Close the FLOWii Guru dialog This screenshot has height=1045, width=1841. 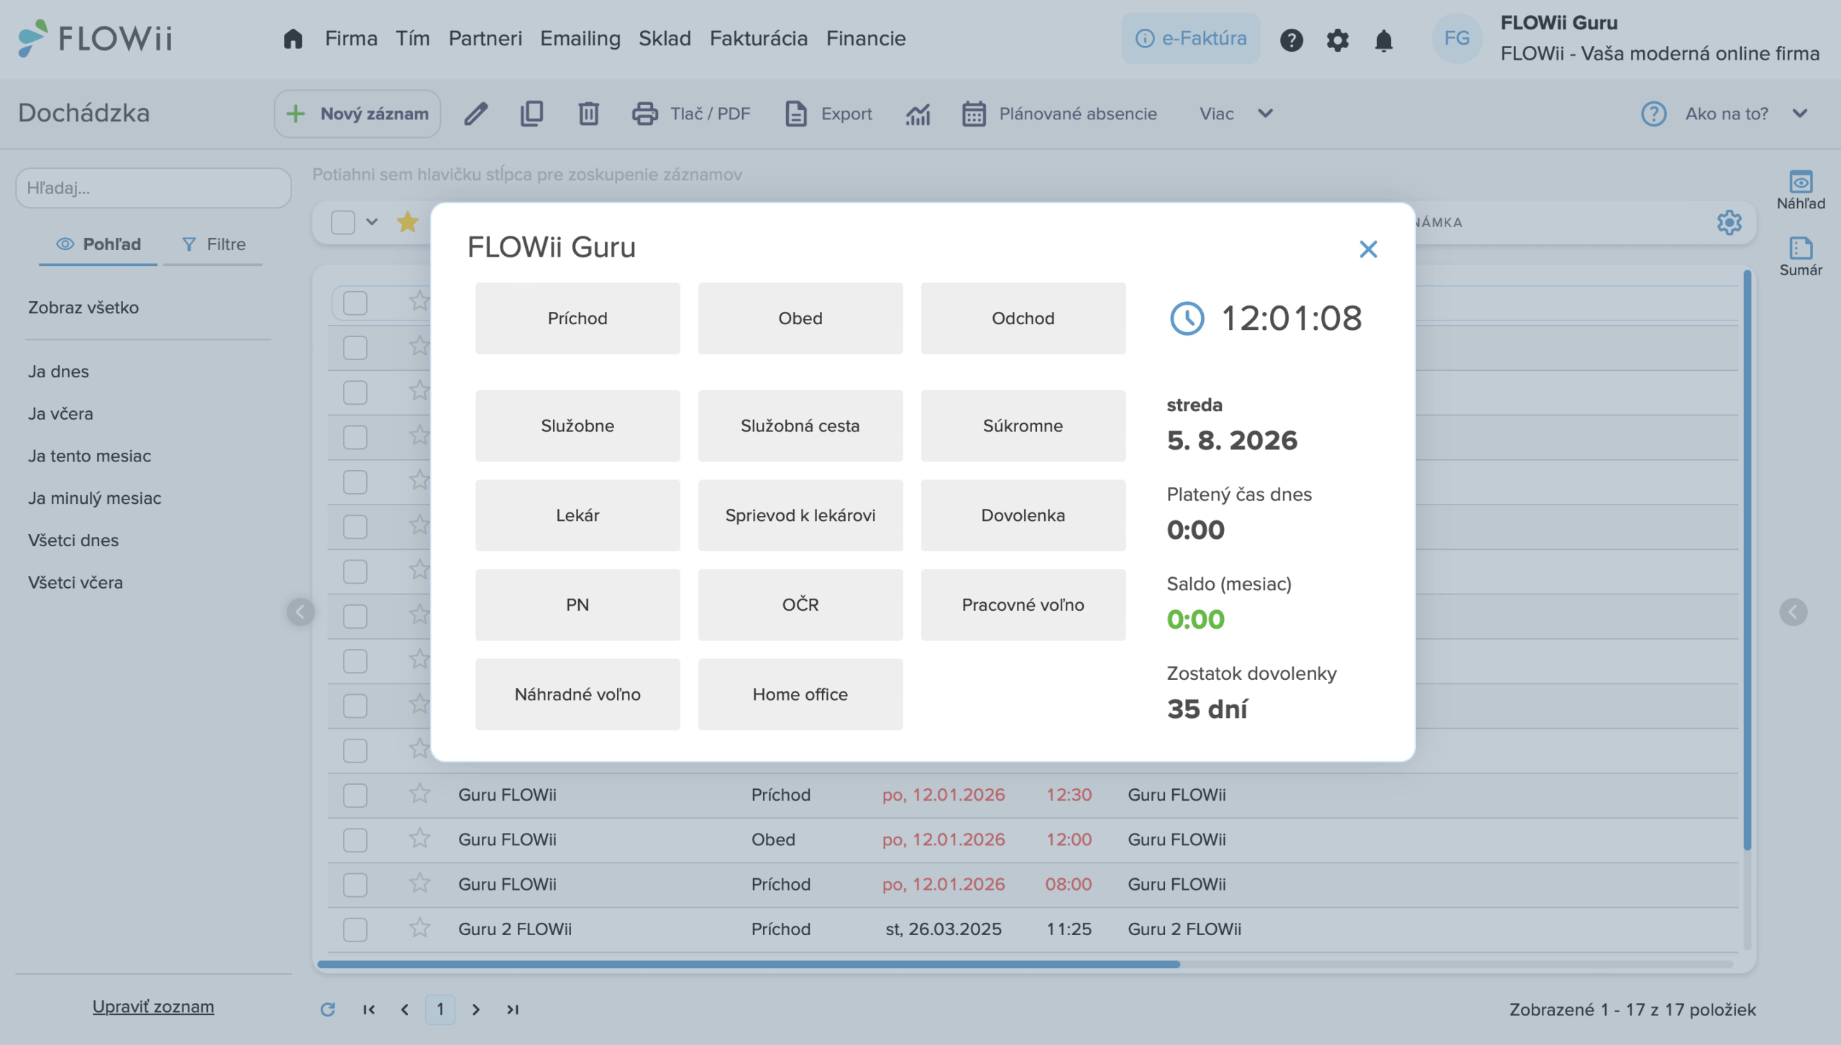point(1368,249)
